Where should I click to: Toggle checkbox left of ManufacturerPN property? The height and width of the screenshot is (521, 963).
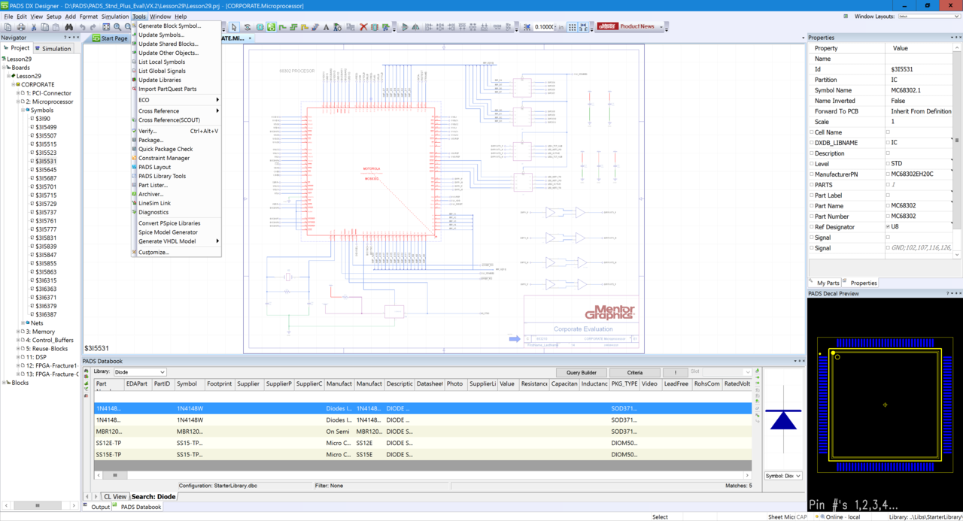point(811,174)
